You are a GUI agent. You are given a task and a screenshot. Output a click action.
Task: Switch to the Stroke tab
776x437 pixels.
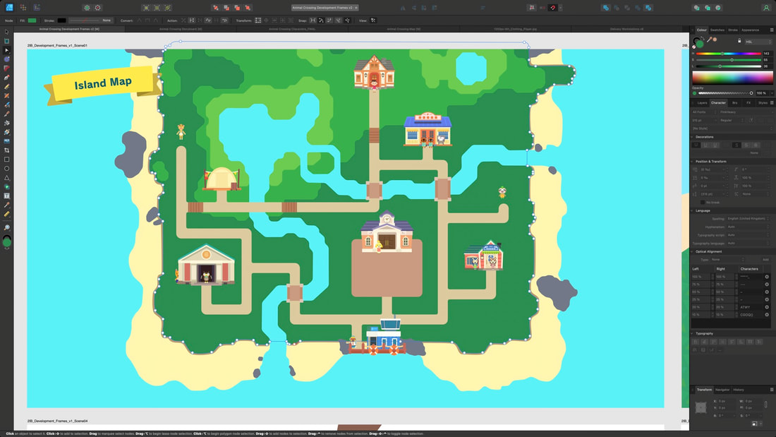tap(733, 30)
